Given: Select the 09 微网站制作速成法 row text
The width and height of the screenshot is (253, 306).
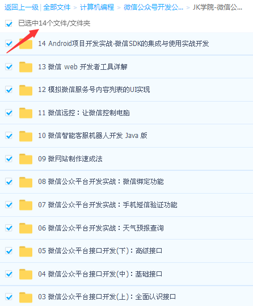Looking at the screenshot, I should tap(70, 159).
